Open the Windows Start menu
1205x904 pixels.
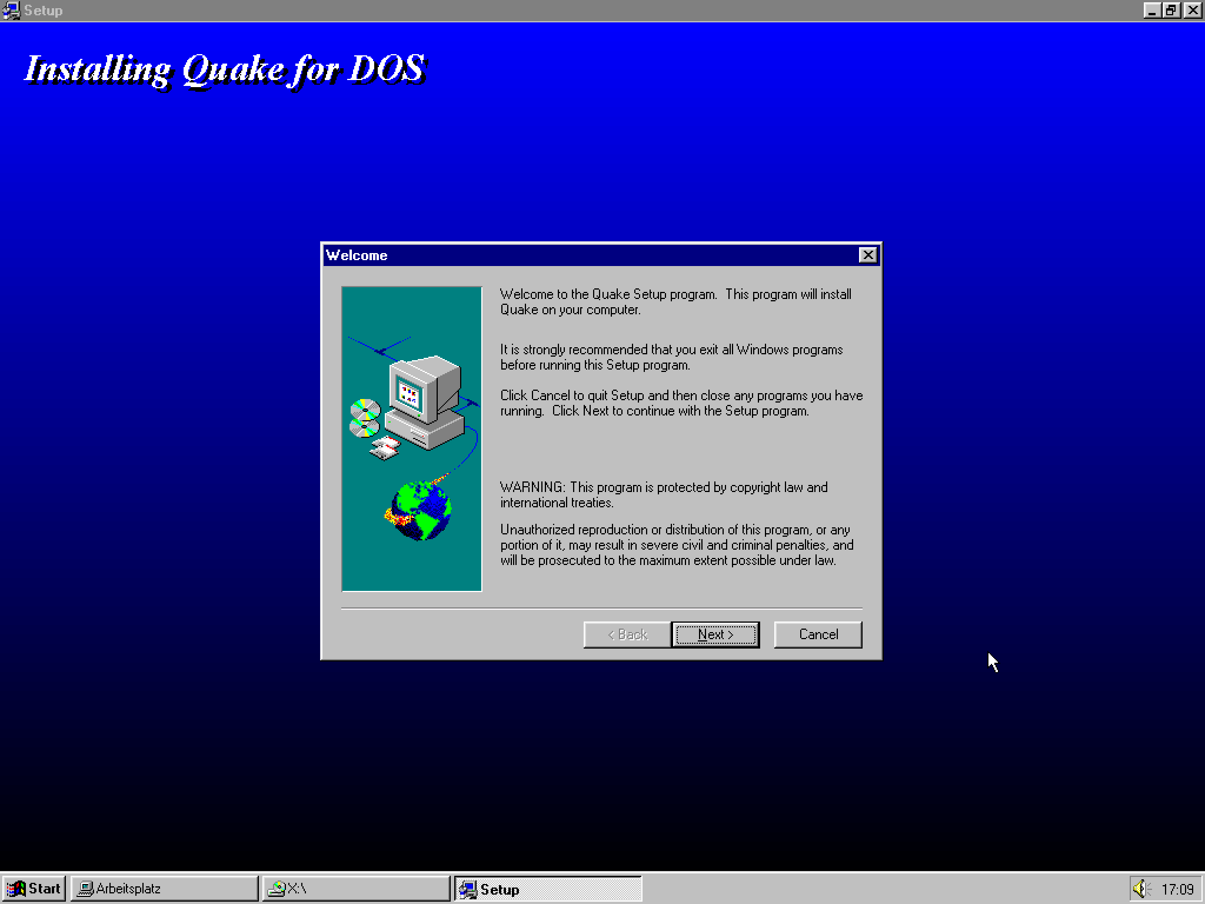[x=34, y=889]
